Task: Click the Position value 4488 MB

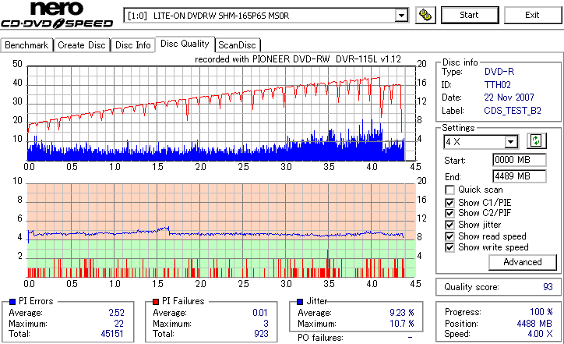Action: (534, 324)
